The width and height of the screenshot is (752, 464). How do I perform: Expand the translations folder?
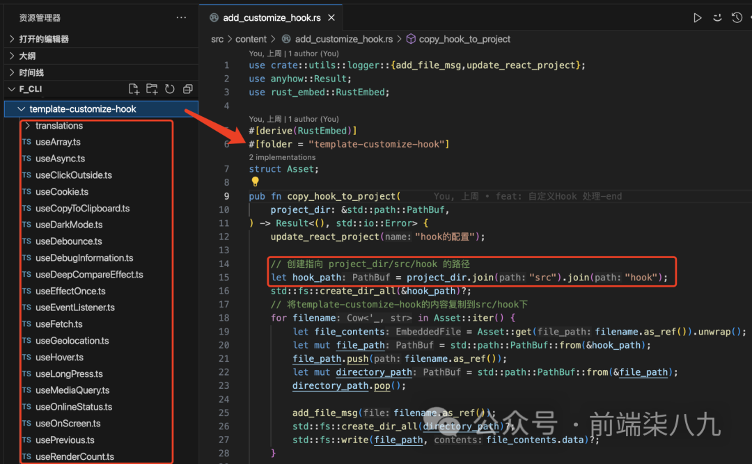click(x=59, y=126)
